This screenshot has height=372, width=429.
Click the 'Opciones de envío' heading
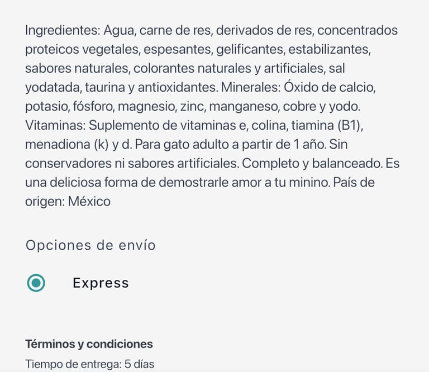90,245
